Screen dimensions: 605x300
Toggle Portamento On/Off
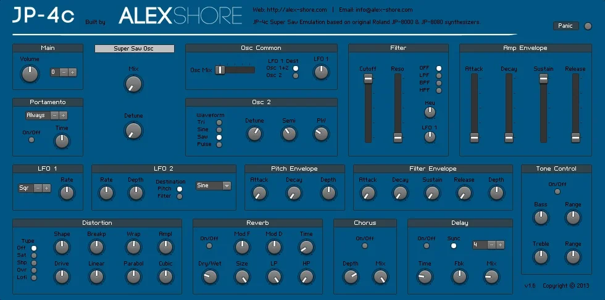click(x=31, y=139)
